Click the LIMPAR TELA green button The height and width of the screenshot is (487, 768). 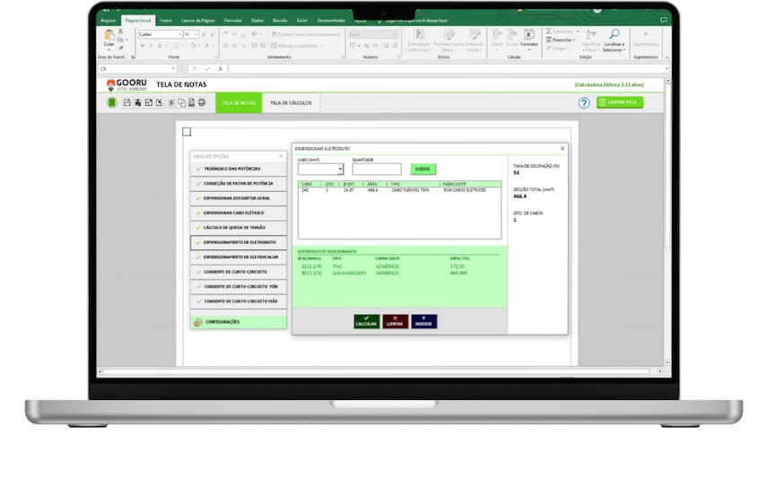(620, 102)
